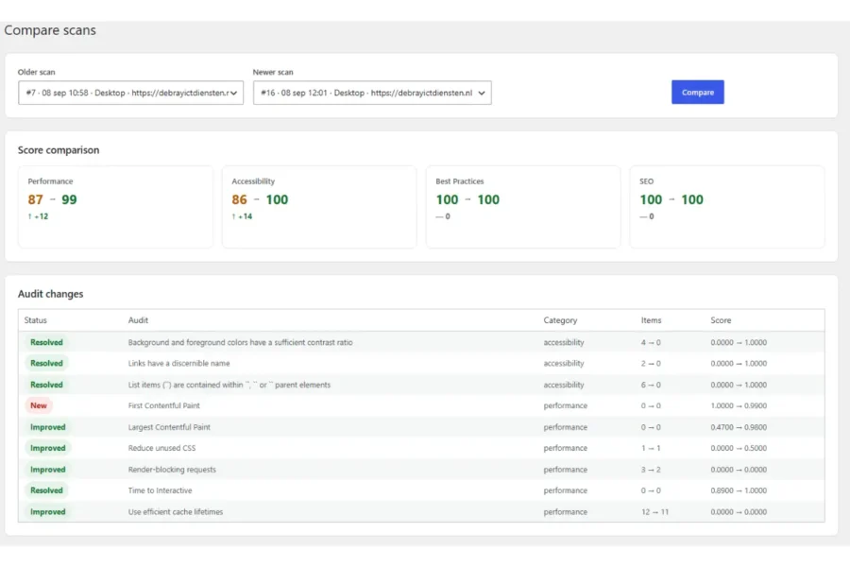Click the Score column header
The height and width of the screenshot is (567, 850).
coord(721,320)
